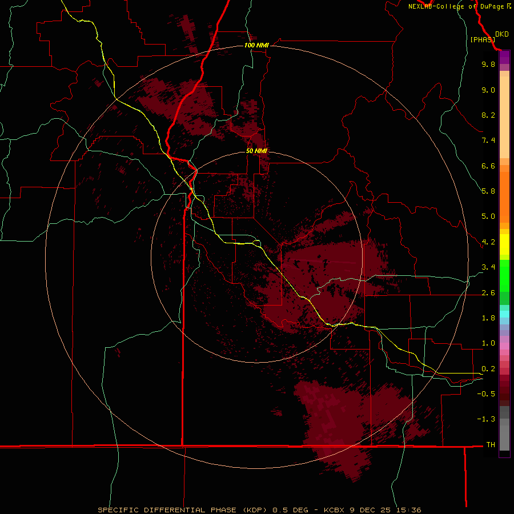Select the 1.8 value on the color scale
The image size is (514, 514).
click(488, 318)
